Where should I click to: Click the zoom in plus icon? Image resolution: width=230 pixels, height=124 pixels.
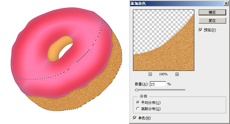(177, 74)
